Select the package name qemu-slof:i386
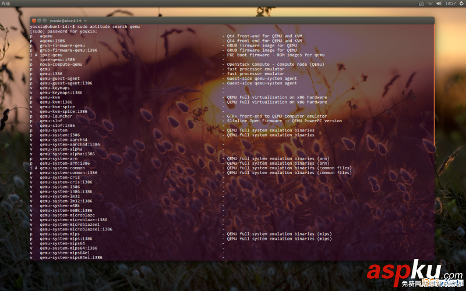The image size is (466, 291). pyautogui.click(x=57, y=126)
